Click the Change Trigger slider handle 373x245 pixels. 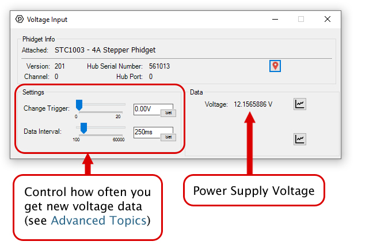coord(79,104)
